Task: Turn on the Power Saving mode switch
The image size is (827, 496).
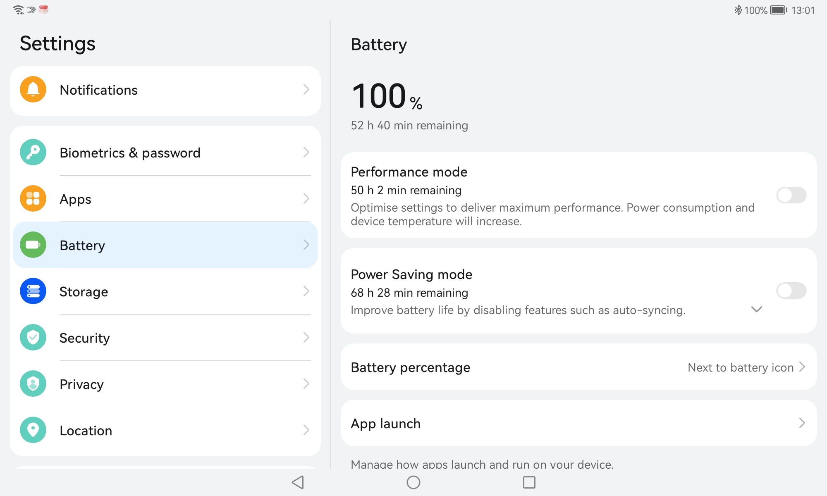Action: [x=791, y=291]
